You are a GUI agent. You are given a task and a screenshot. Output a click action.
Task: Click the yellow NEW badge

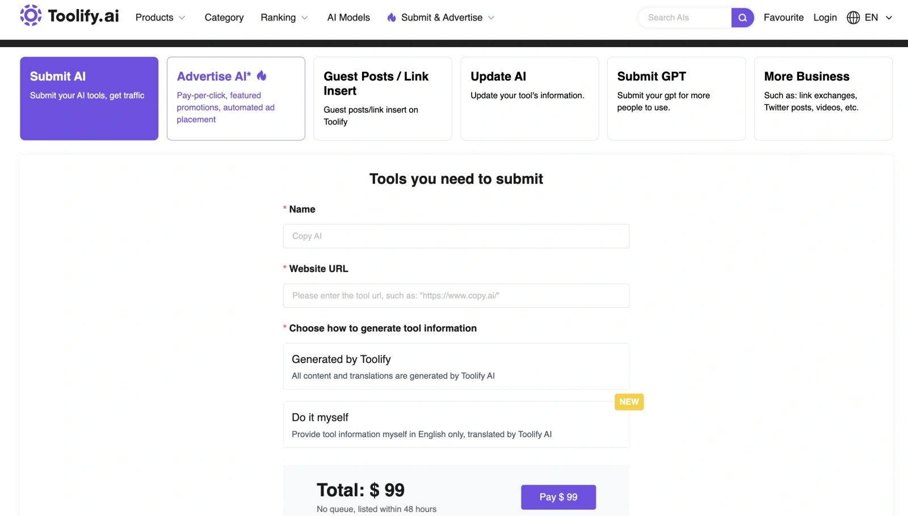[x=629, y=402]
